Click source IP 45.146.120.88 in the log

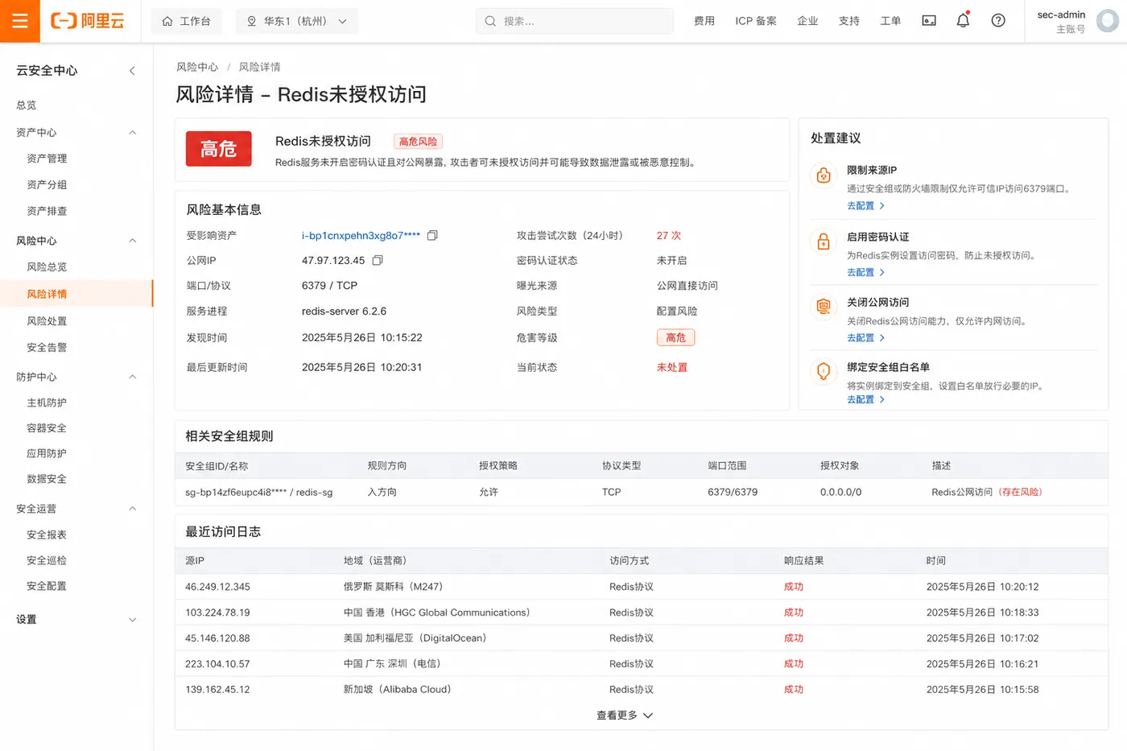(x=217, y=639)
